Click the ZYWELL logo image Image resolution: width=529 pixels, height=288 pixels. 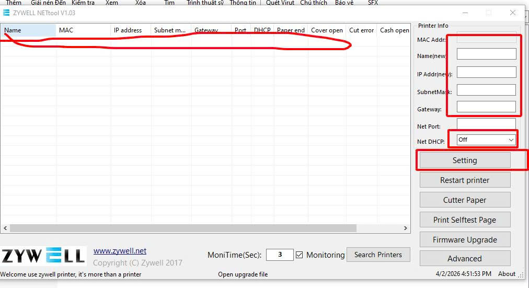pyautogui.click(x=43, y=256)
